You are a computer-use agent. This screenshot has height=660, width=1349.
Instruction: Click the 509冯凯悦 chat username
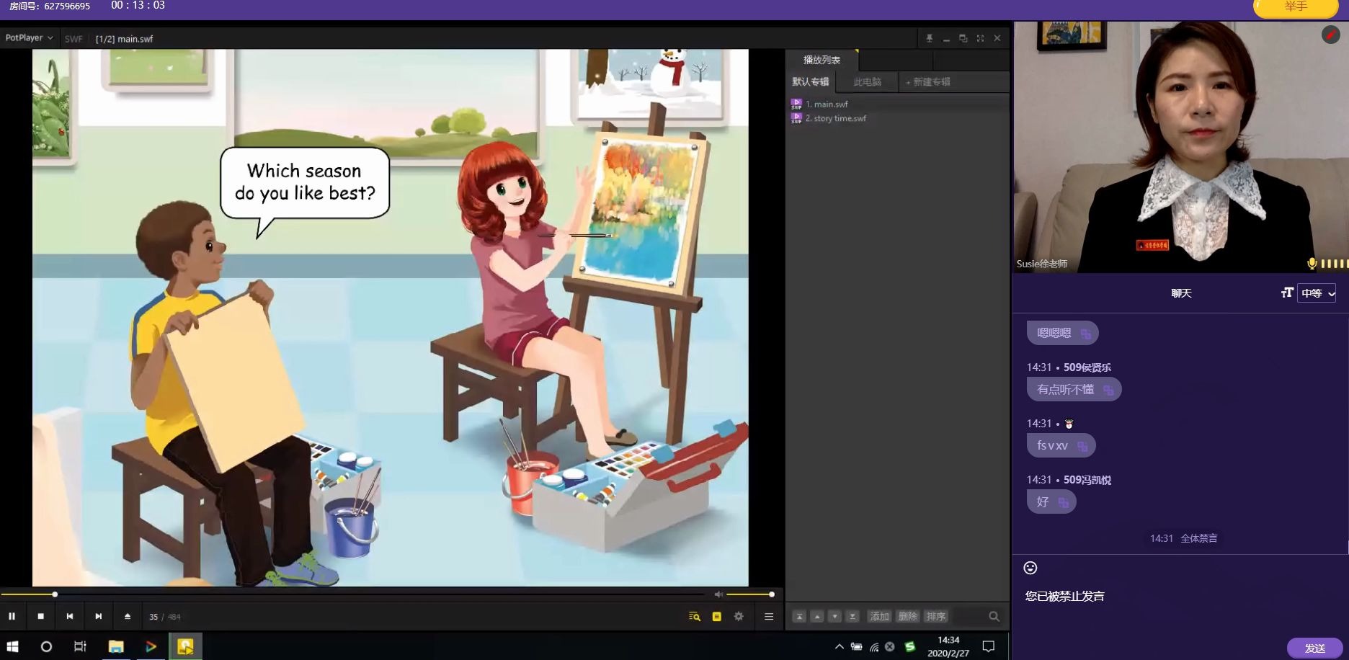point(1087,480)
